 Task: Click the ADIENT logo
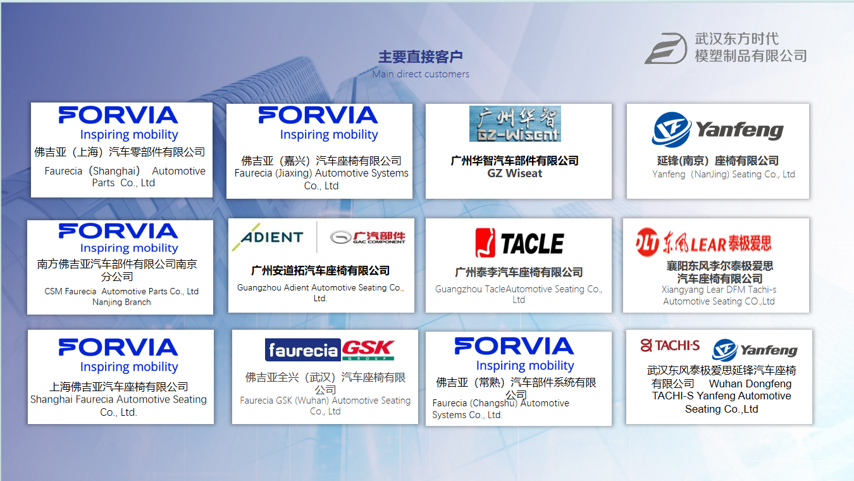tap(268, 238)
